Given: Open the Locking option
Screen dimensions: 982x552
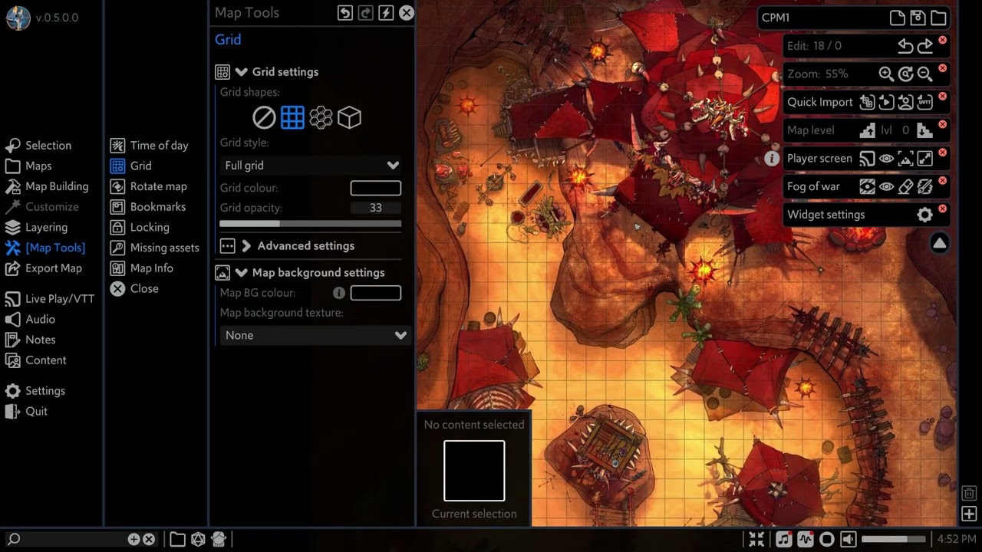Looking at the screenshot, I should [x=140, y=228].
